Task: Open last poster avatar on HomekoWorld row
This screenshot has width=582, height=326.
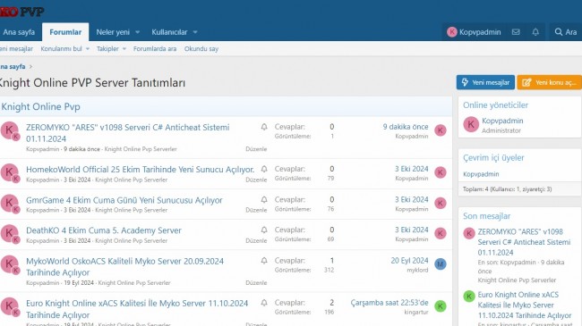Action: 441,172
